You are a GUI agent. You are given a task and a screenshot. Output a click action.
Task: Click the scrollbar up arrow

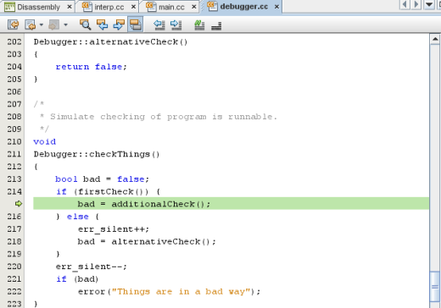coord(435,39)
